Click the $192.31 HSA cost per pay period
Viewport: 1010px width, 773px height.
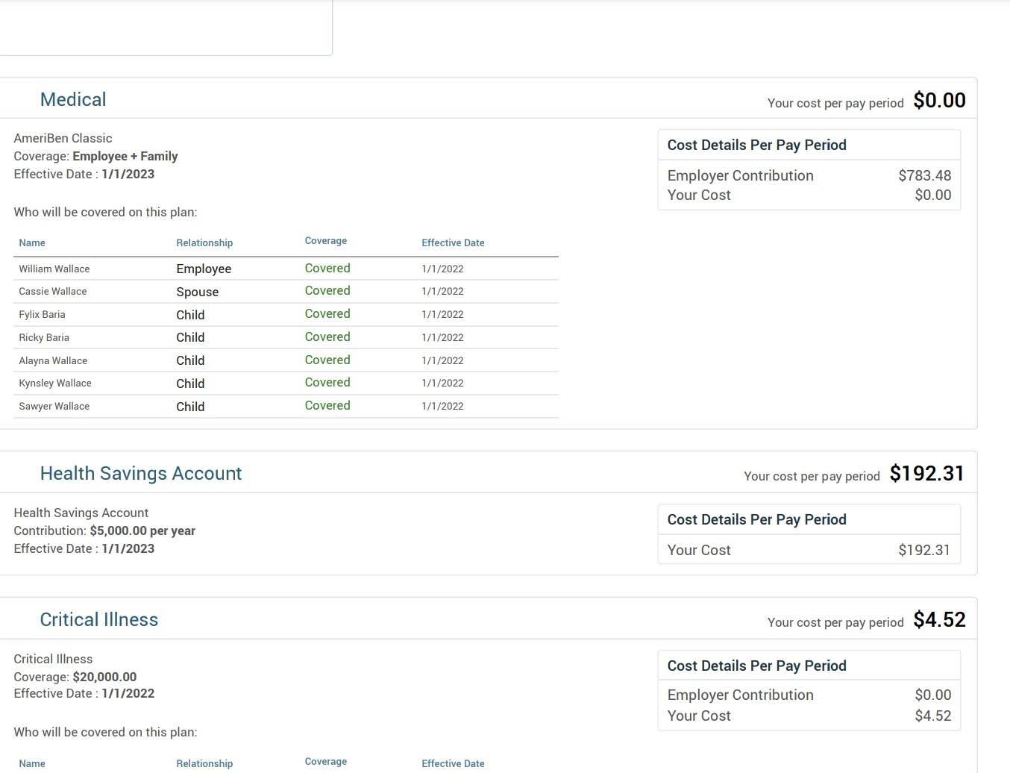926,473
